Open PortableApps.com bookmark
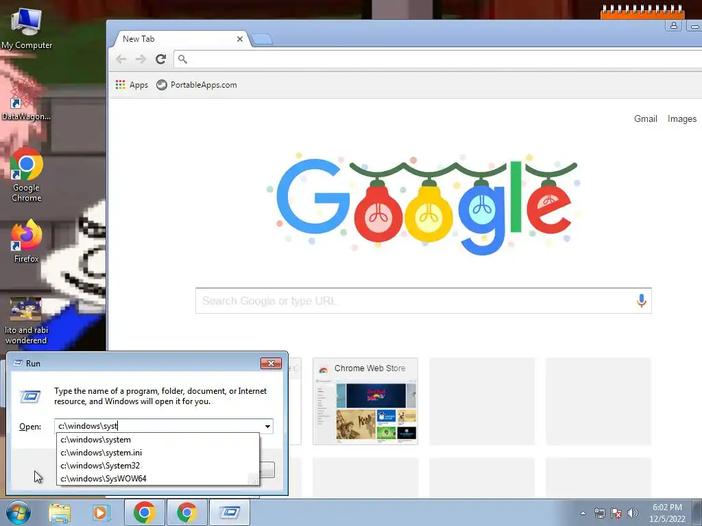This screenshot has height=526, width=702. point(197,84)
